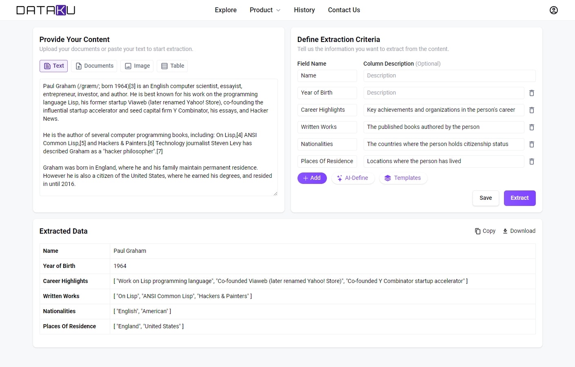575x367 pixels.
Task: Remove the Places Of Residence field
Action: [531, 161]
